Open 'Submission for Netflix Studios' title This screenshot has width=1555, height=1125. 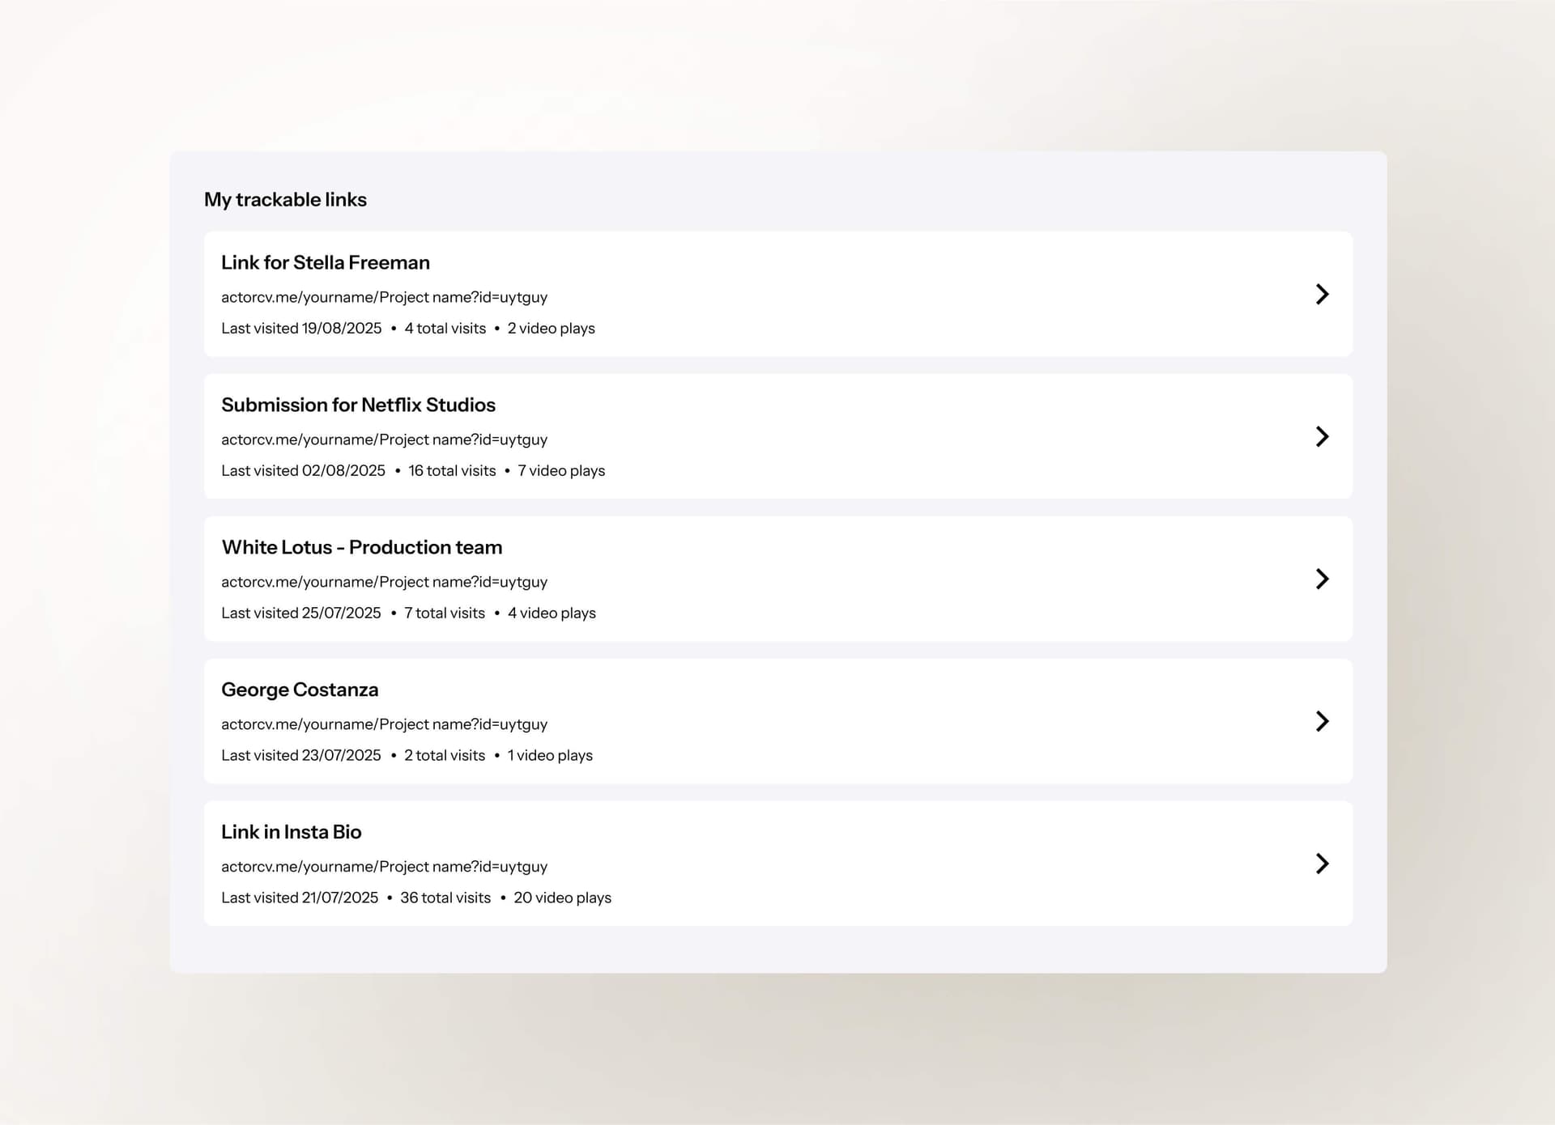358,405
